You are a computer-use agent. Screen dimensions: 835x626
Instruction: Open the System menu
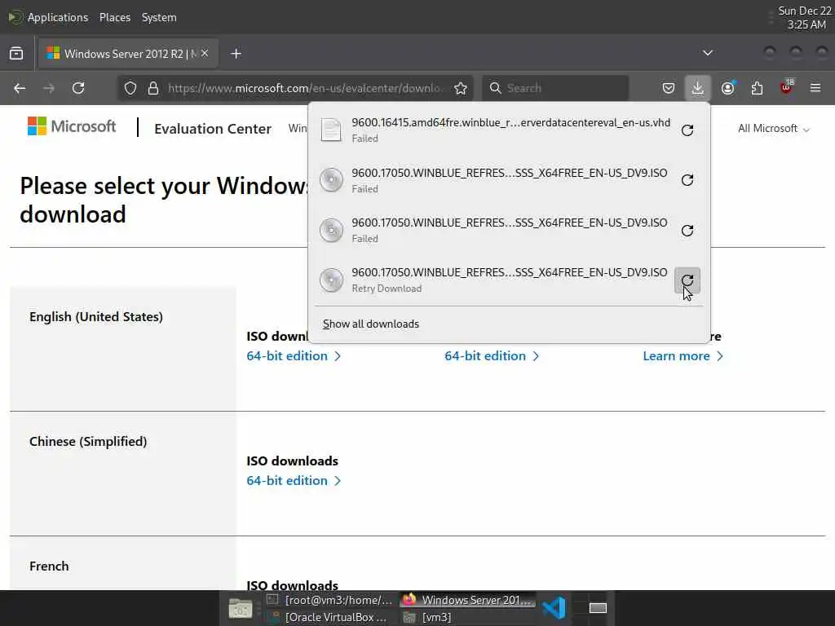pyautogui.click(x=159, y=18)
